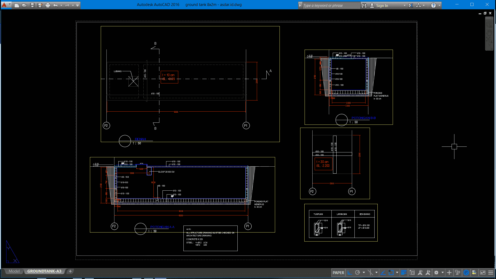Screen dimensions: 496x279
Task: Open Polar tracking angle dropdown
Action: pos(364,273)
